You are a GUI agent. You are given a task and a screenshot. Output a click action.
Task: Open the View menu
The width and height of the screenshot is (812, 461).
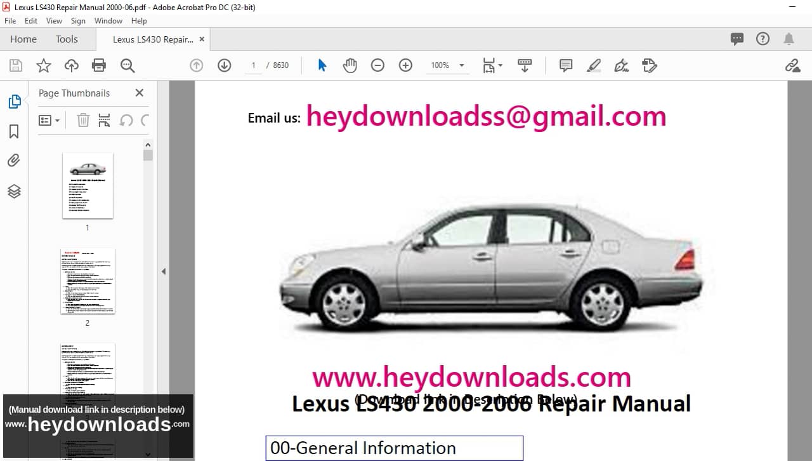click(x=54, y=21)
